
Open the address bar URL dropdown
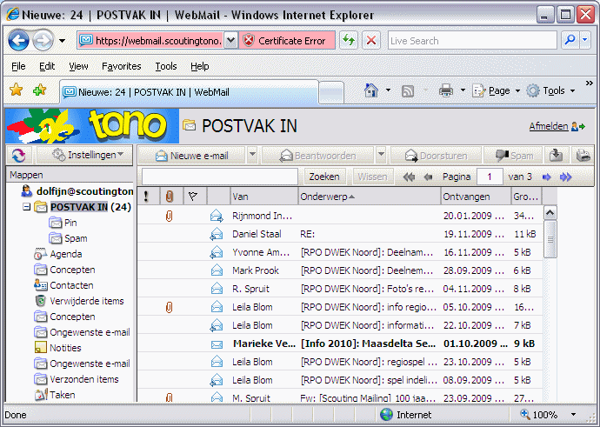230,40
